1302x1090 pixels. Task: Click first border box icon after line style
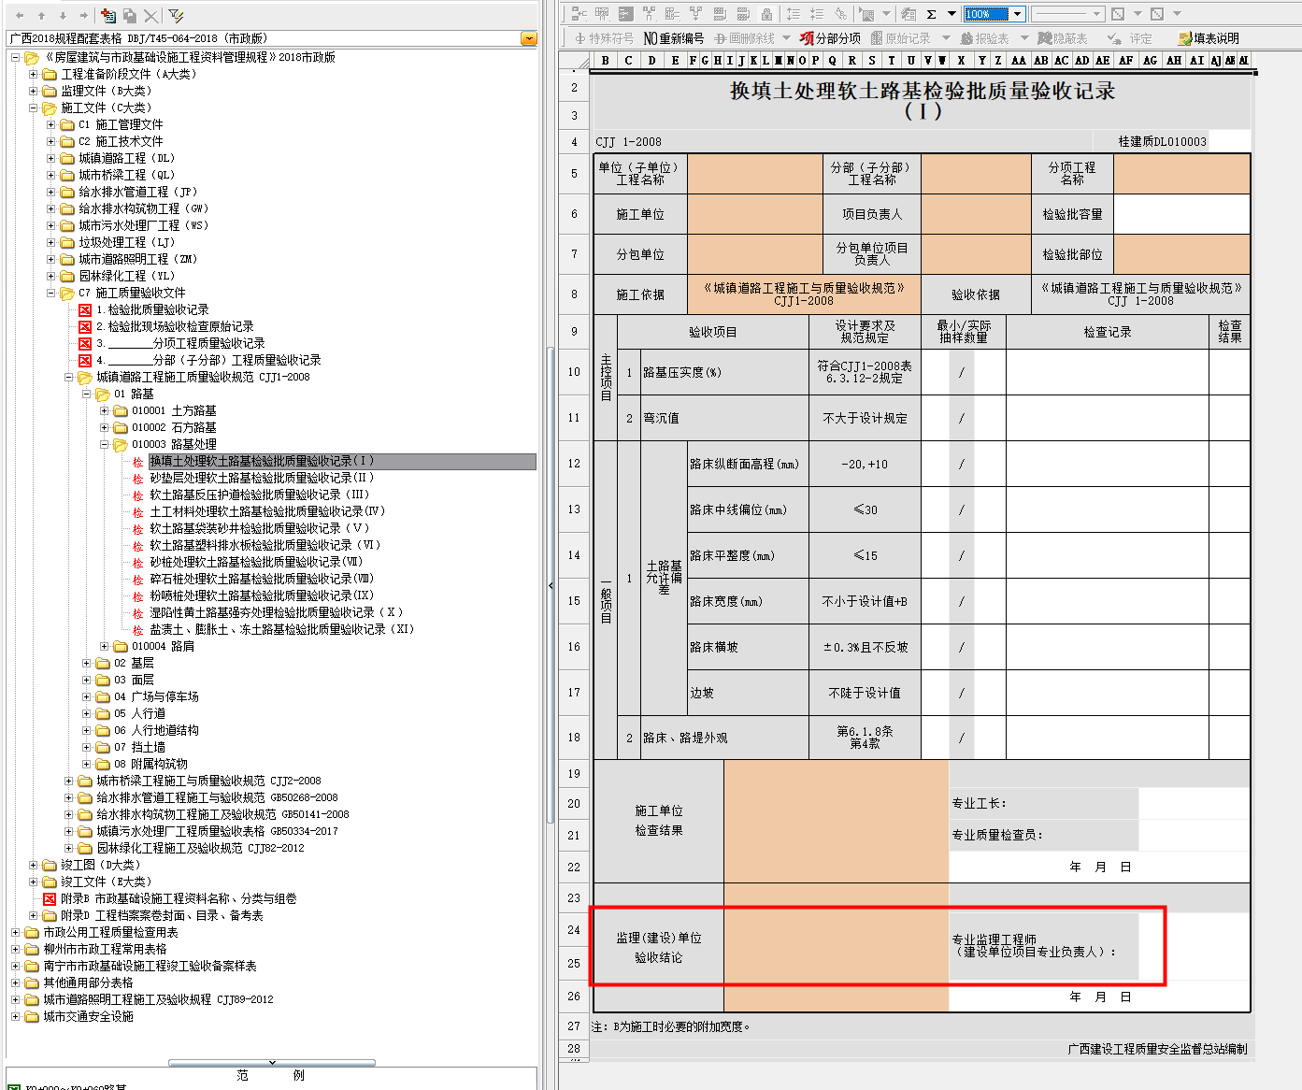[1117, 14]
